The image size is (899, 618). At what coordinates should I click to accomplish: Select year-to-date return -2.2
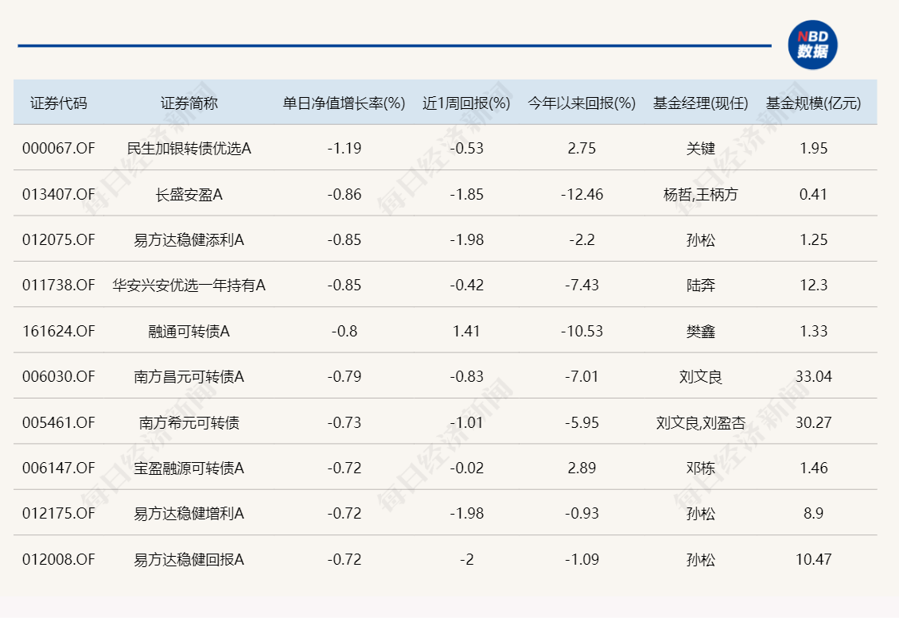(582, 239)
